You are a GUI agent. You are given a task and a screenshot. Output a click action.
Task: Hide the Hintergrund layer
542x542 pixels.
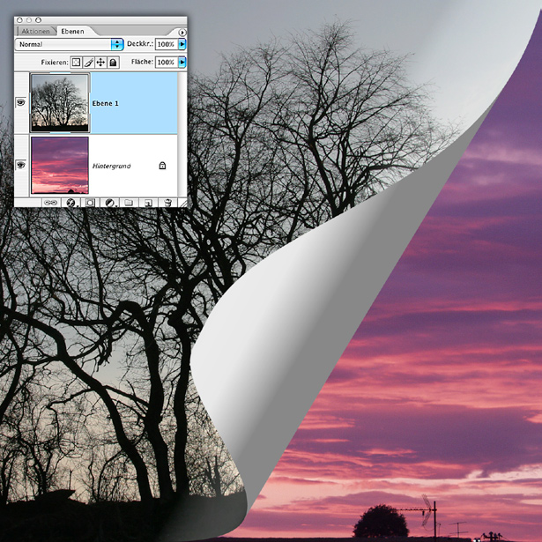click(21, 165)
